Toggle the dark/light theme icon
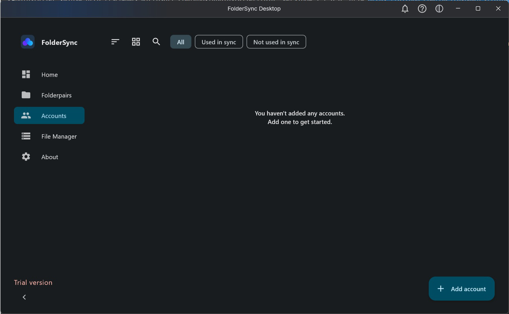 click(x=439, y=9)
